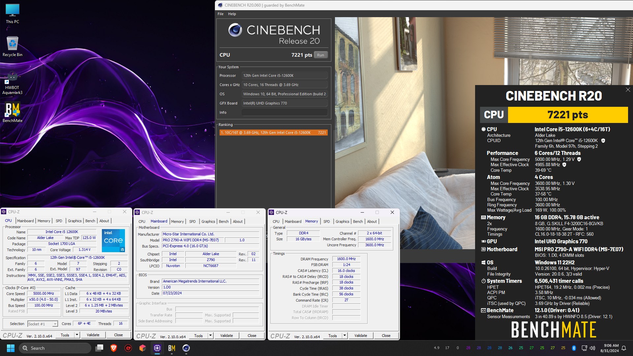Viewport: 633px width, 356px height.
Task: Open the Bluetooth tray icon
Action: click(574, 348)
